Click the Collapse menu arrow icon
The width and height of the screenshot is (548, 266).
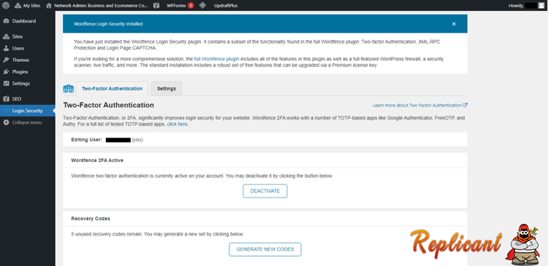point(6,122)
